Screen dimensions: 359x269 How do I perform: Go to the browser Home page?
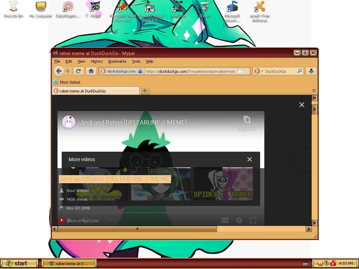point(91,71)
